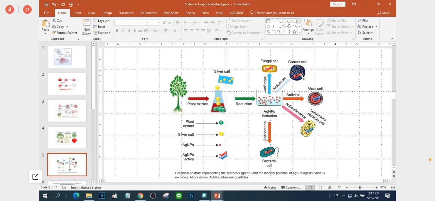Undo the last action
Viewport: 435px width, 201px height.
click(54, 4)
